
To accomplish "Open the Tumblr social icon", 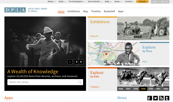I will [x=167, y=98].
